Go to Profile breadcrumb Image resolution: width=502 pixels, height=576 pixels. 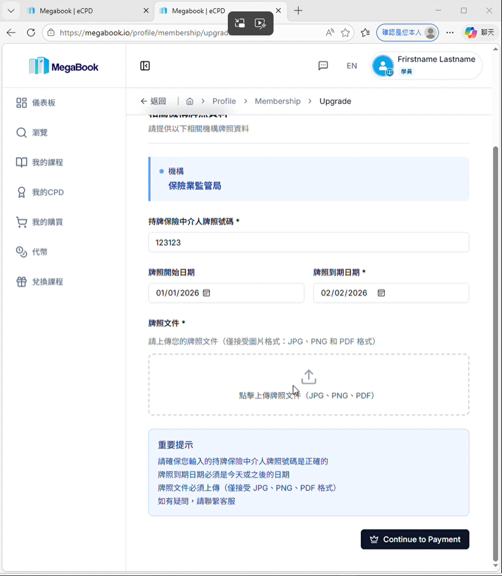click(224, 101)
